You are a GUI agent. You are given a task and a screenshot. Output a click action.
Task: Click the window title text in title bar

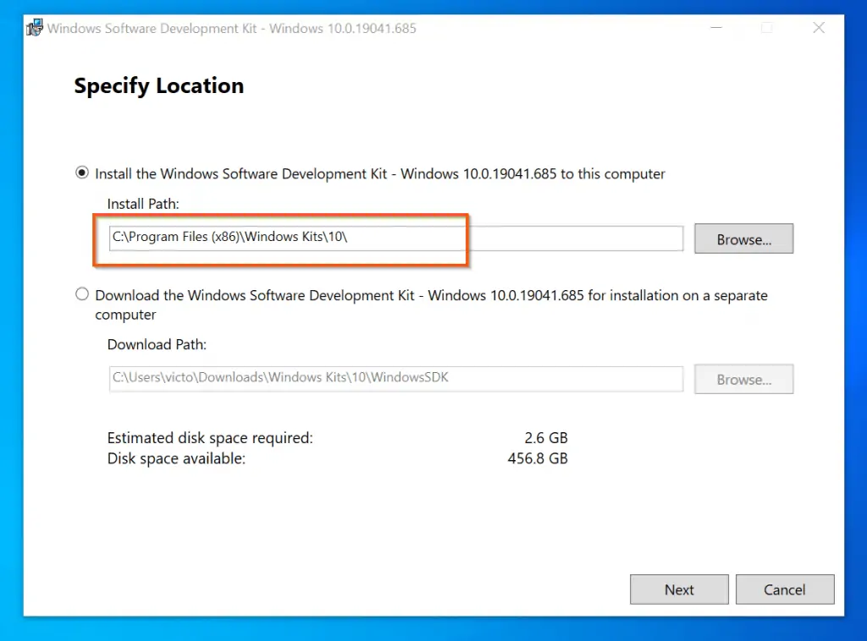click(231, 28)
